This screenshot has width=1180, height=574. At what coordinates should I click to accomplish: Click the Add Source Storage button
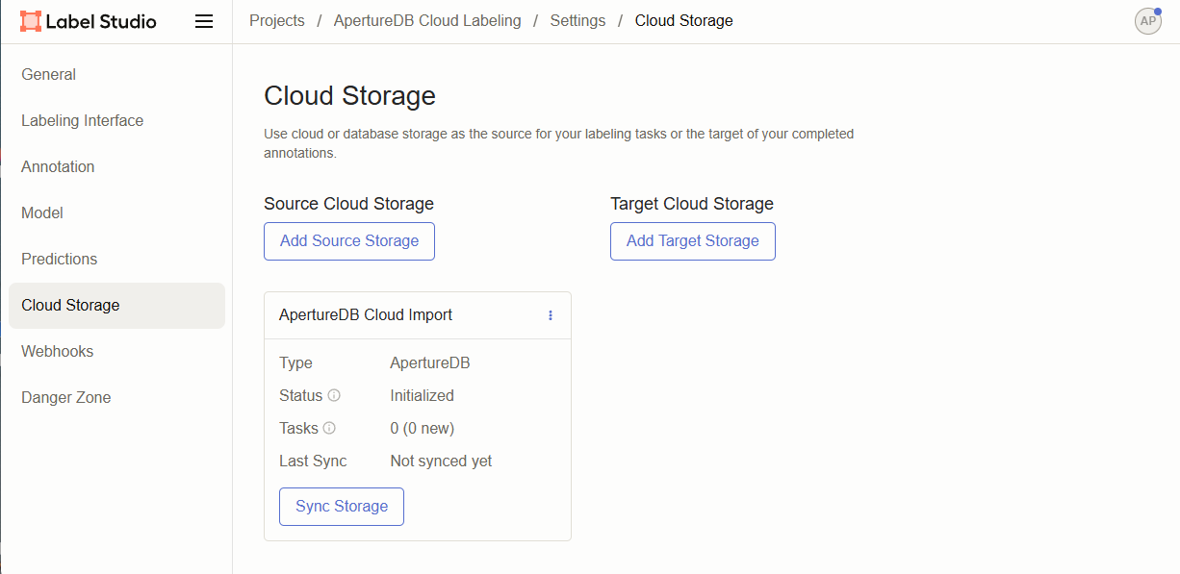(349, 241)
